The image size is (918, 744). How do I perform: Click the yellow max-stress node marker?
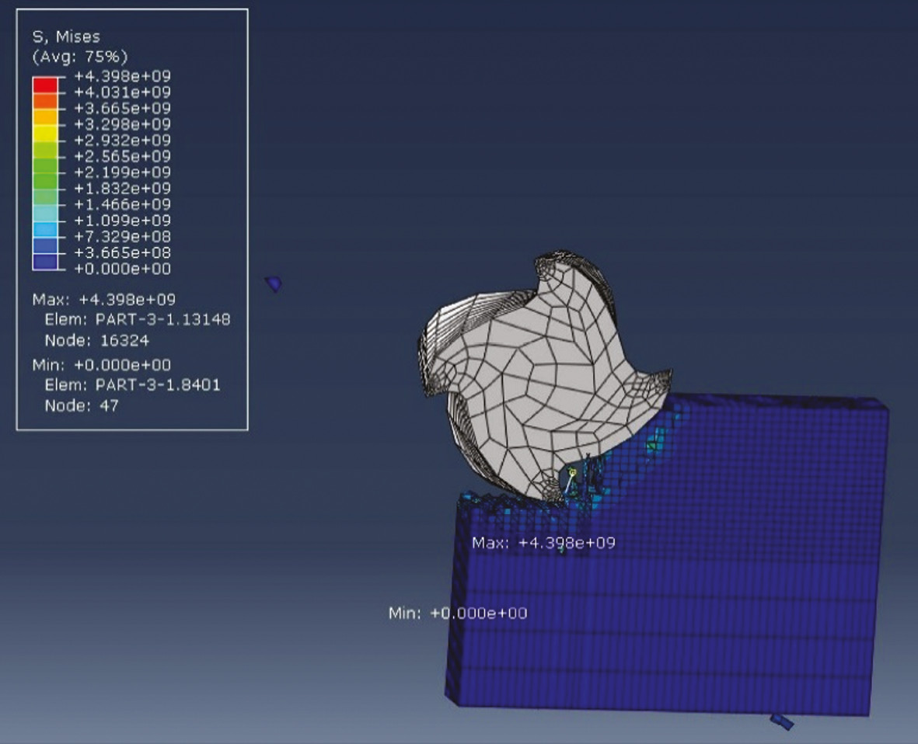pos(573,472)
